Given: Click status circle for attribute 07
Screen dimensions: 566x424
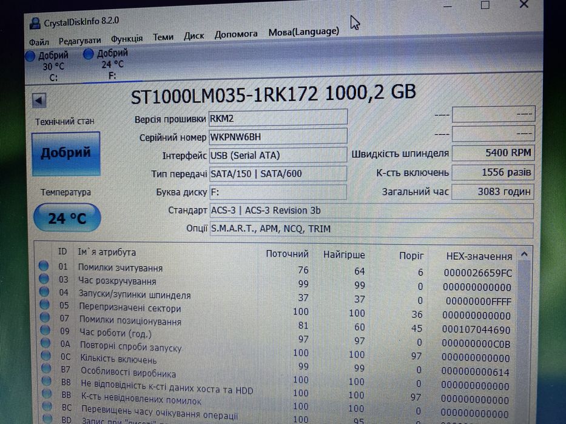Looking at the screenshot, I should pos(45,317).
